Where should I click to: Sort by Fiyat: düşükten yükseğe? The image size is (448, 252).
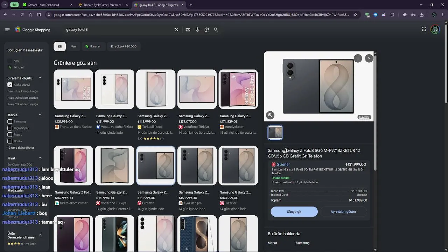[x=23, y=91]
